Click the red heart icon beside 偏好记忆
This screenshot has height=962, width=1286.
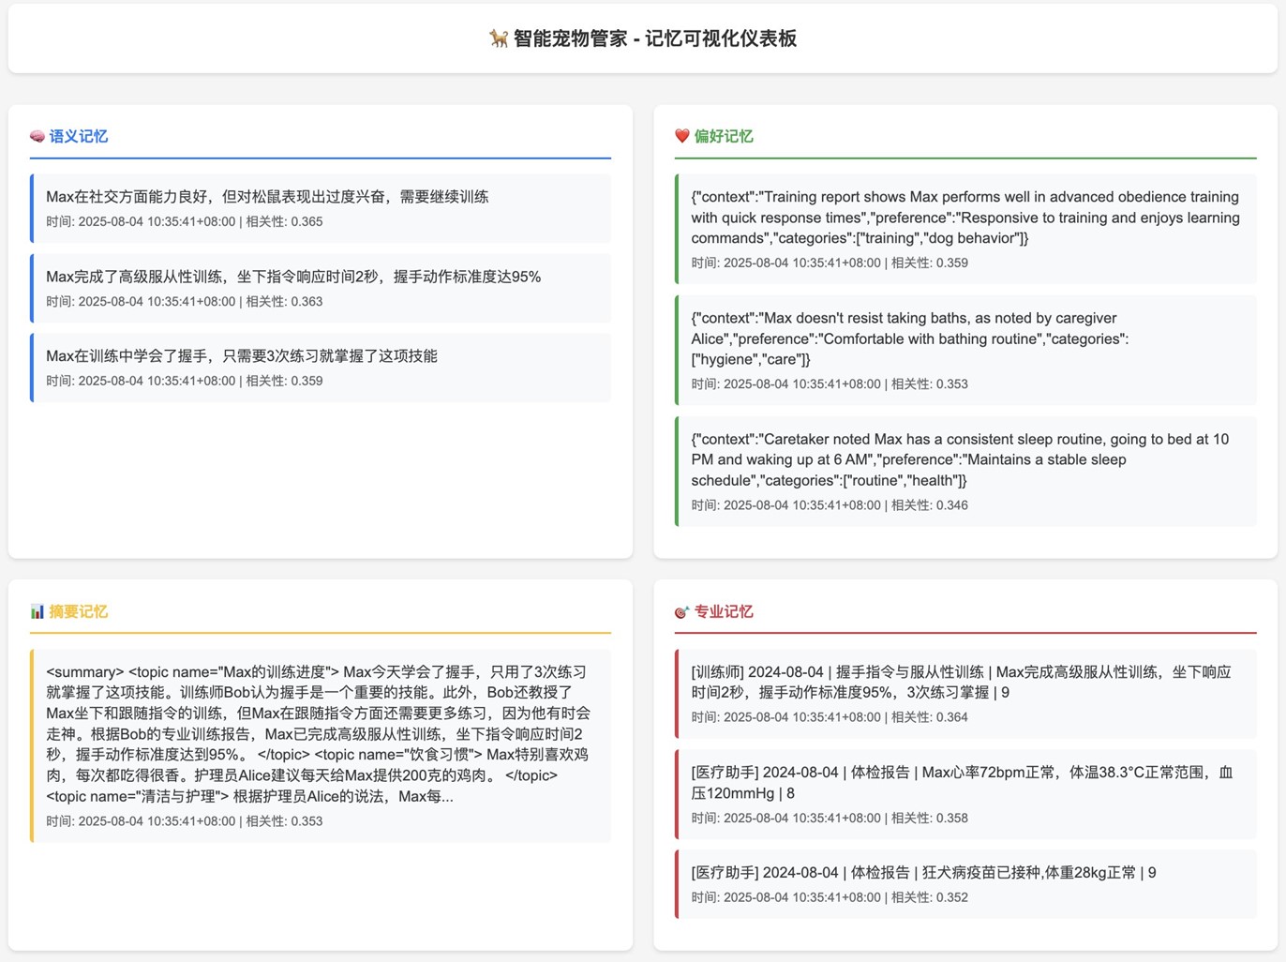pyautogui.click(x=682, y=137)
